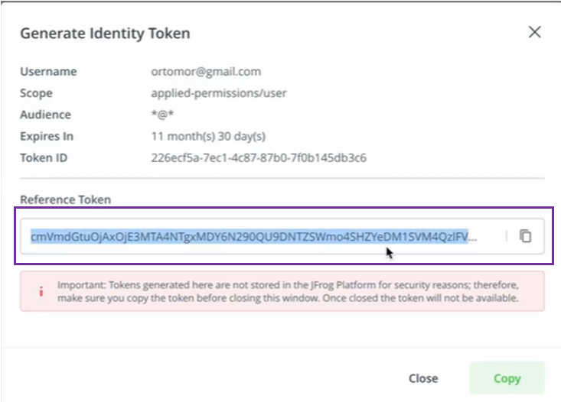Click the Important warning message text
The image size is (561, 402).
pyautogui.click(x=288, y=291)
